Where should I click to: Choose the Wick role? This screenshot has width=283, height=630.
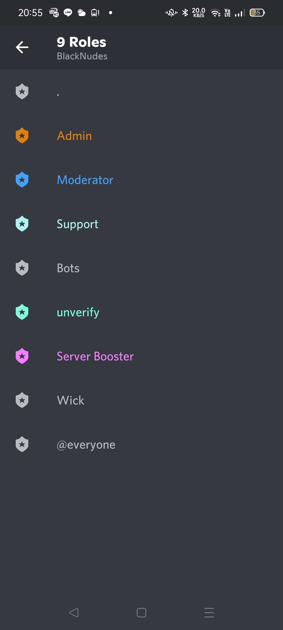(141, 400)
